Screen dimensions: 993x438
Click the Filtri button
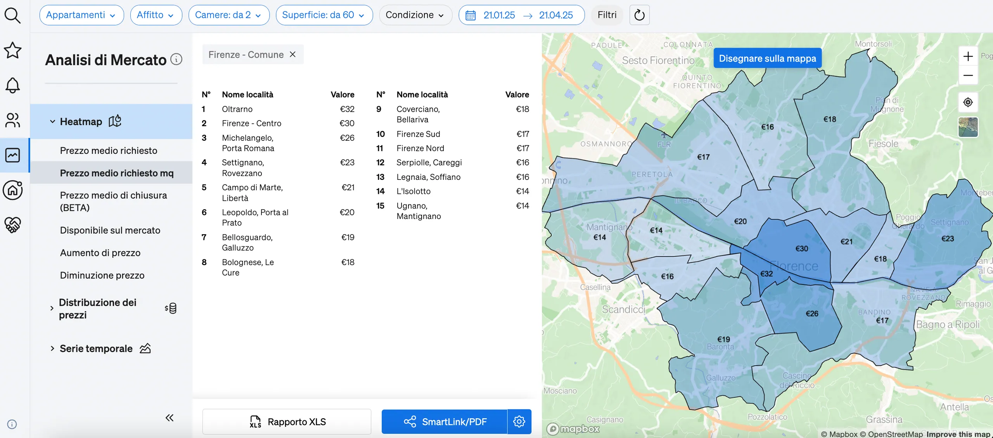tap(607, 15)
